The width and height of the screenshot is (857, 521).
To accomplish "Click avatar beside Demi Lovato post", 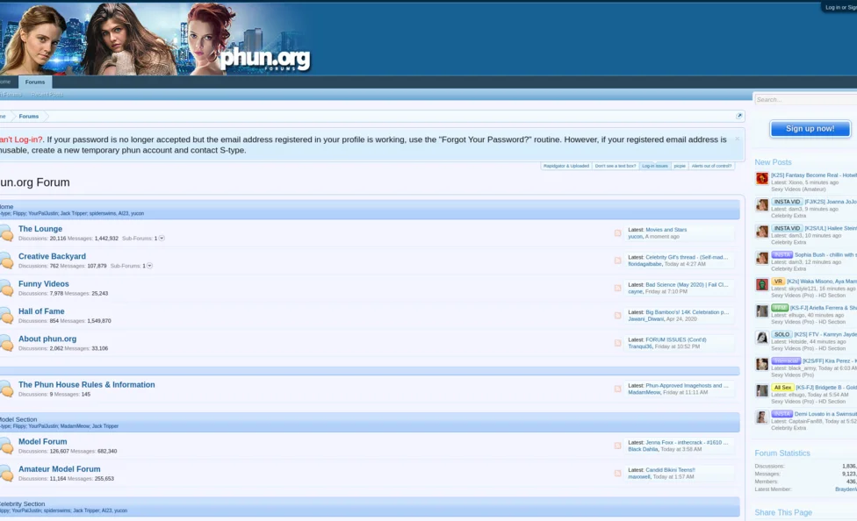I will pos(762,418).
